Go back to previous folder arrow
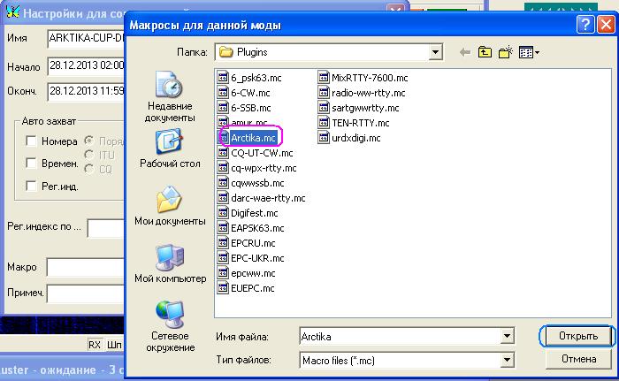This screenshot has width=619, height=381. point(465,53)
